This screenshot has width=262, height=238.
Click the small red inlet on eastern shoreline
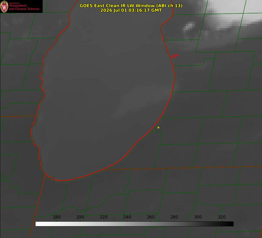click(x=174, y=56)
